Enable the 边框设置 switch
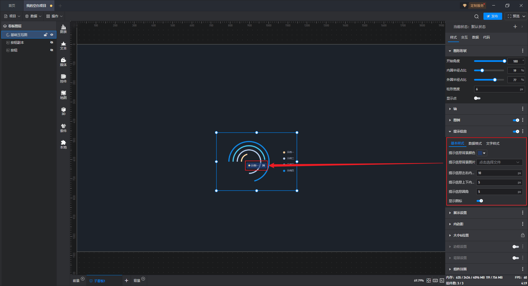The height and width of the screenshot is (286, 528). [x=516, y=247]
